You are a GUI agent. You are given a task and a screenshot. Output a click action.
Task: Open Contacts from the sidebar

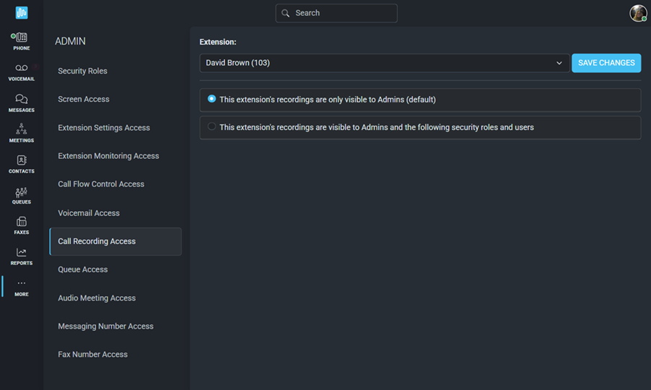coord(22,160)
